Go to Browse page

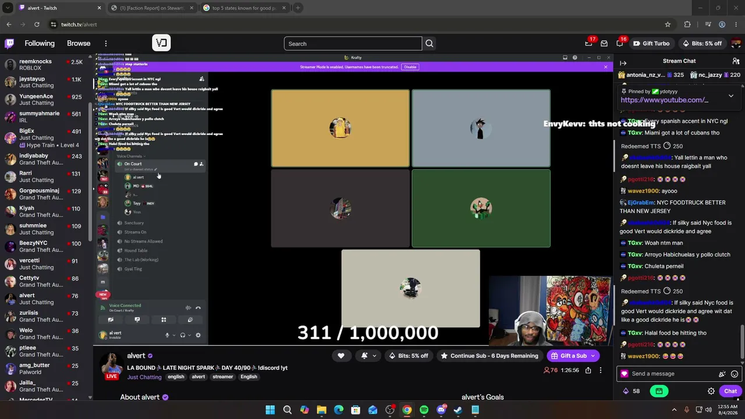coord(79,44)
